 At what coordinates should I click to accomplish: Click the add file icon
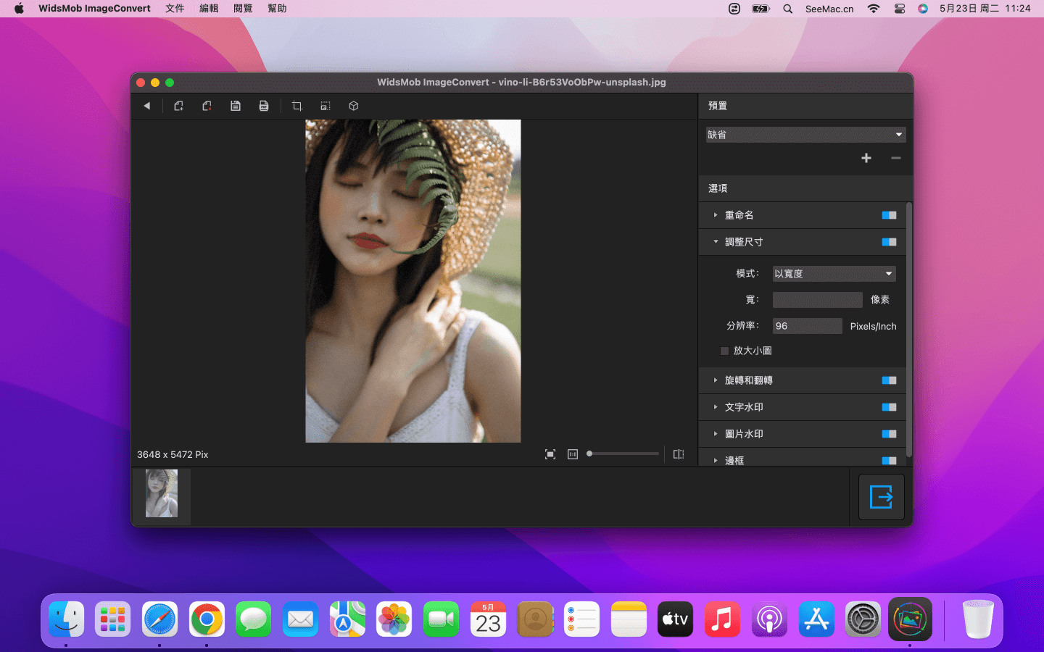tap(178, 106)
